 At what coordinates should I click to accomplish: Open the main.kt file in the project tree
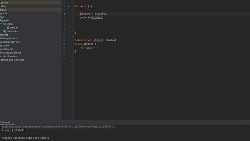coord(14,28)
